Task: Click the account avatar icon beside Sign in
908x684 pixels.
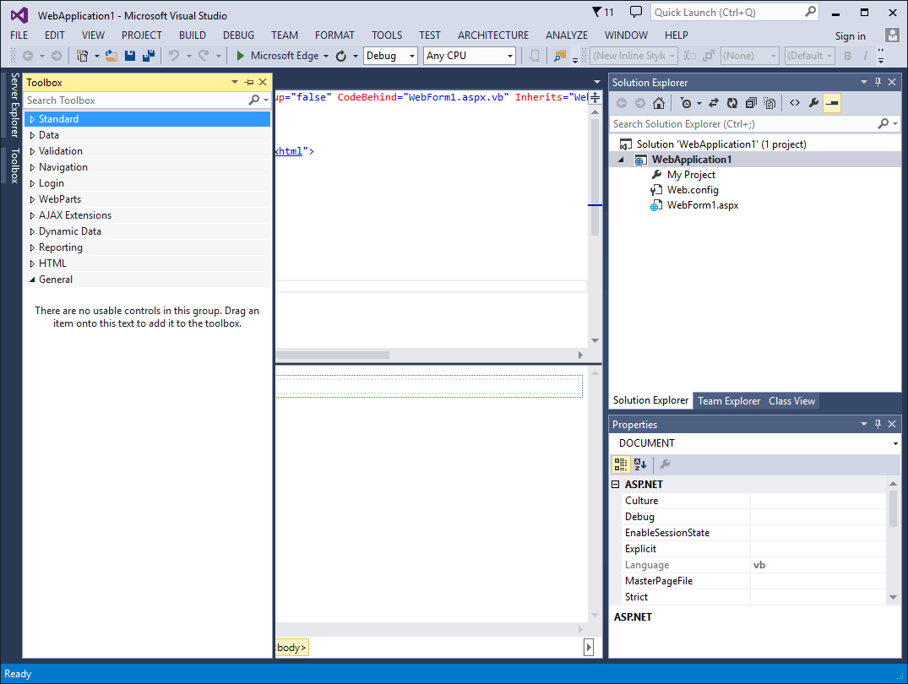Action: (892, 35)
